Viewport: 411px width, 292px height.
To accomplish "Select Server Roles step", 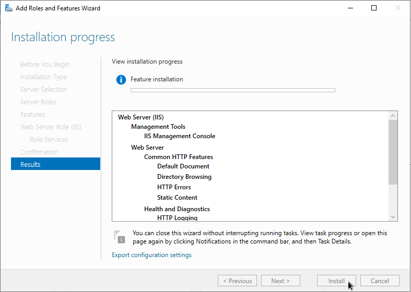I will coord(38,102).
